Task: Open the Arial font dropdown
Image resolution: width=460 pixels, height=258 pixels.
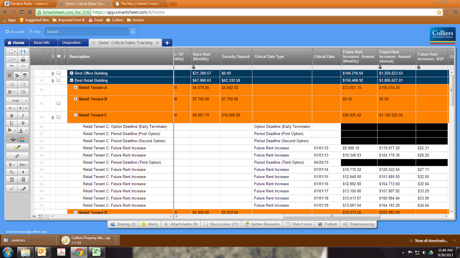Action: click(x=17, y=101)
